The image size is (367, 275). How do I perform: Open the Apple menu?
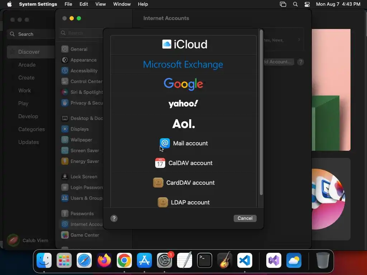click(x=9, y=4)
